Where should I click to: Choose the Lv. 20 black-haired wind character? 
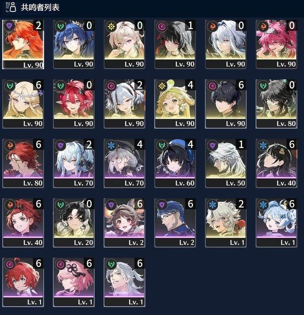(74, 223)
